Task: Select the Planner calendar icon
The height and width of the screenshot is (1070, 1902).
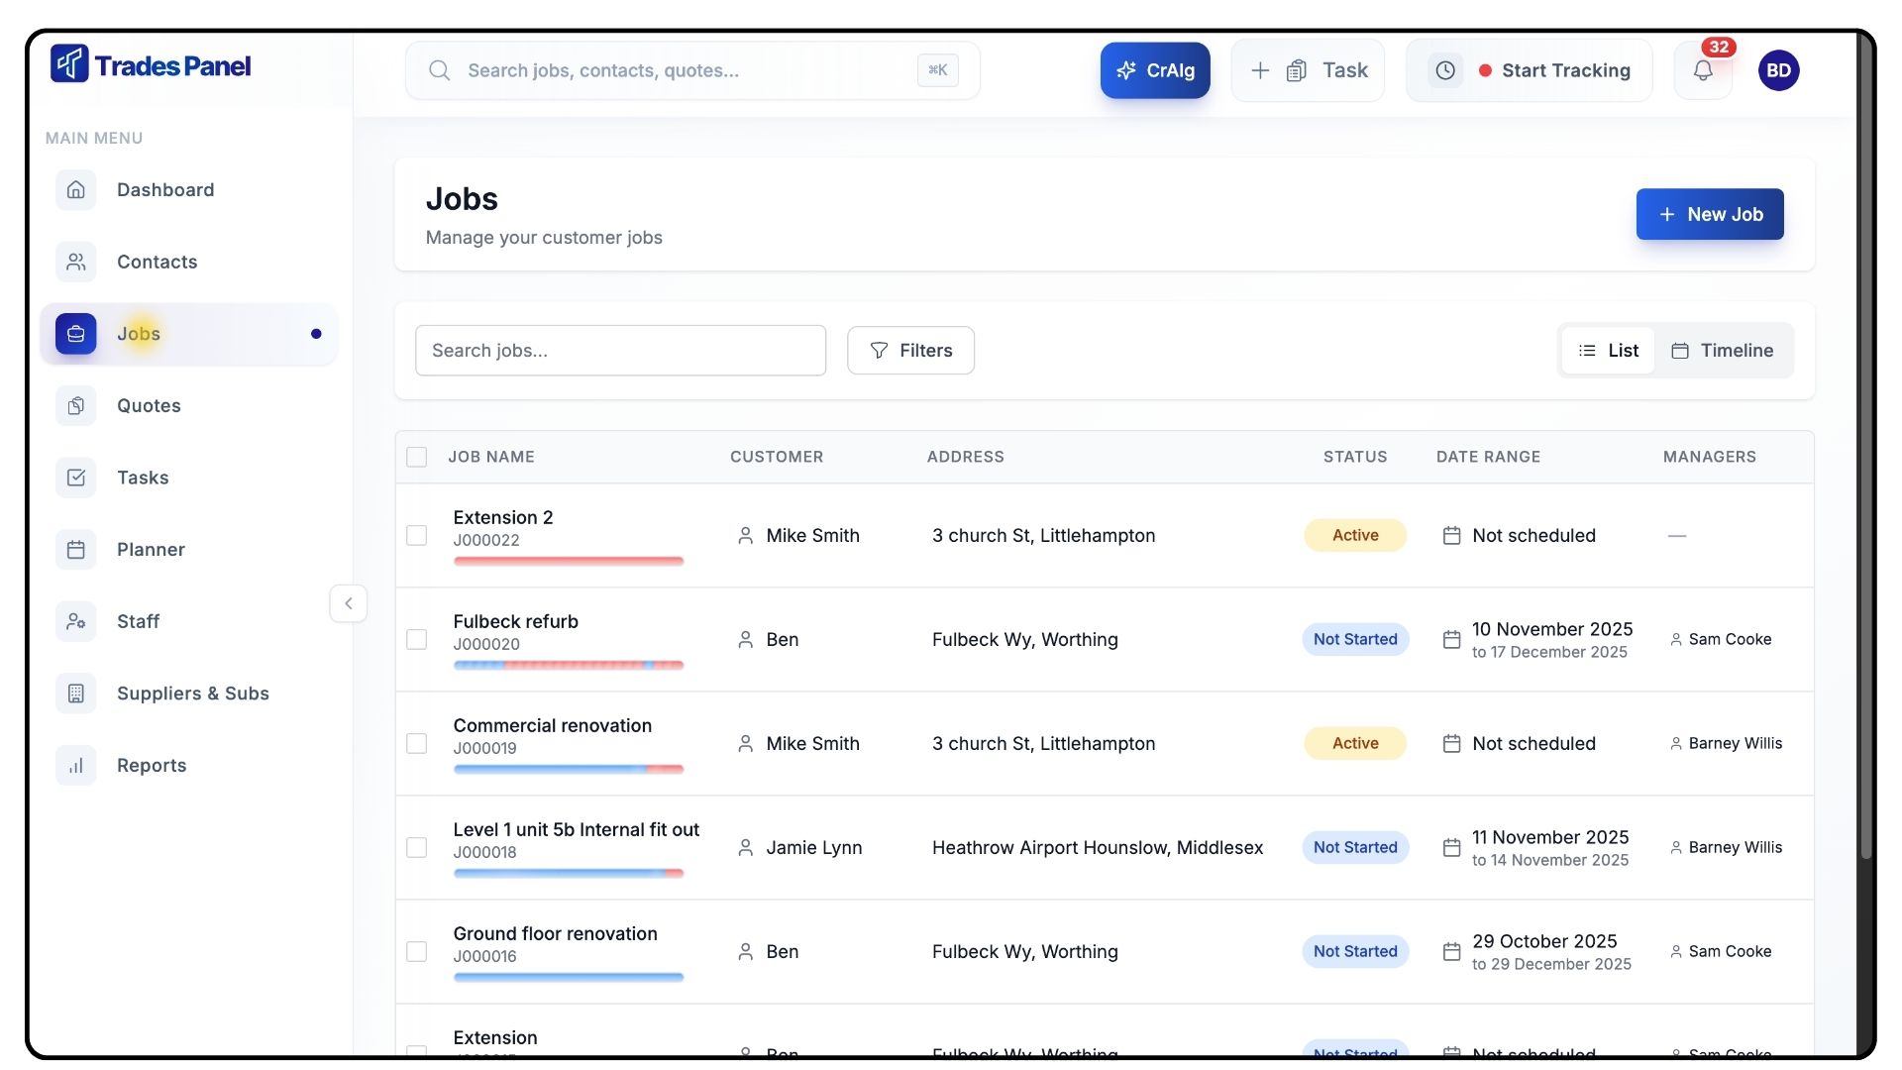Action: [x=76, y=550]
